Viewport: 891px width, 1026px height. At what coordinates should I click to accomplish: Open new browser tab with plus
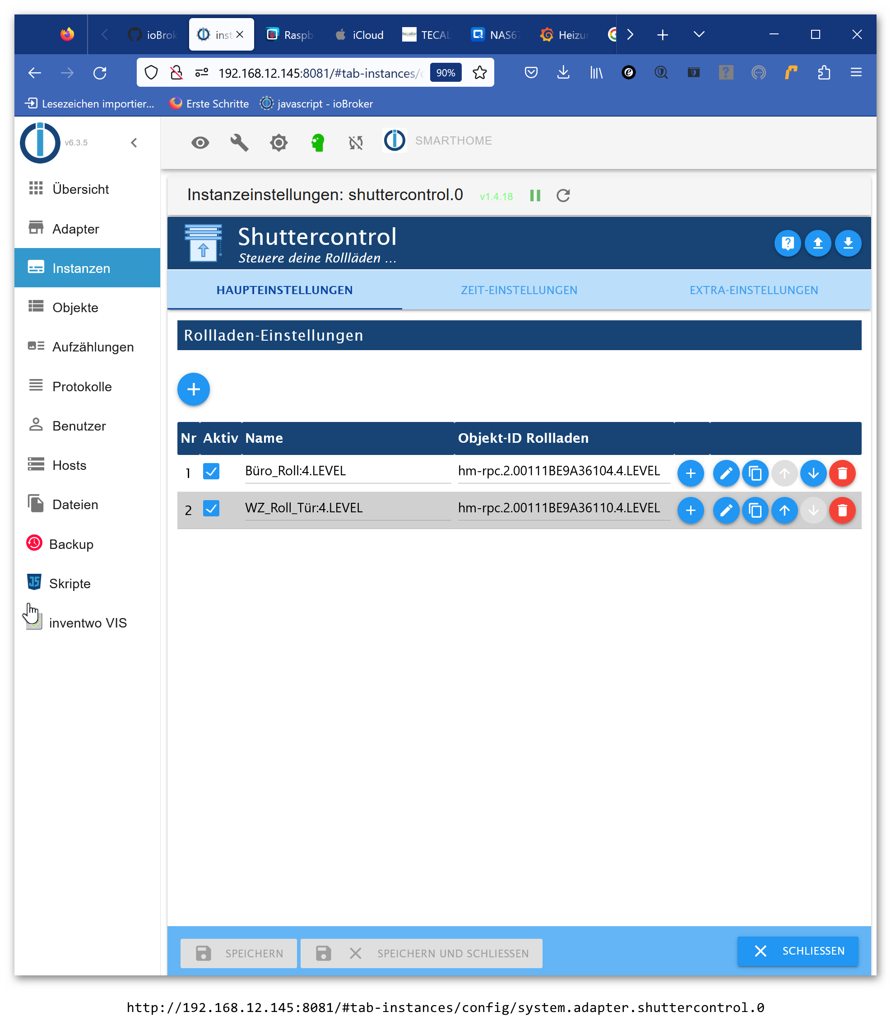[x=663, y=35]
